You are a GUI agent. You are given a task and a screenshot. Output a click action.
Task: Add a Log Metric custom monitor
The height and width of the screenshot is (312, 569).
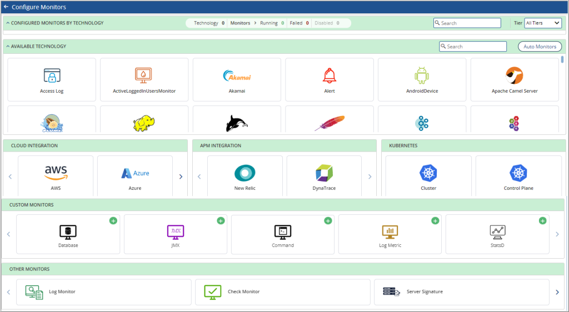(x=435, y=221)
